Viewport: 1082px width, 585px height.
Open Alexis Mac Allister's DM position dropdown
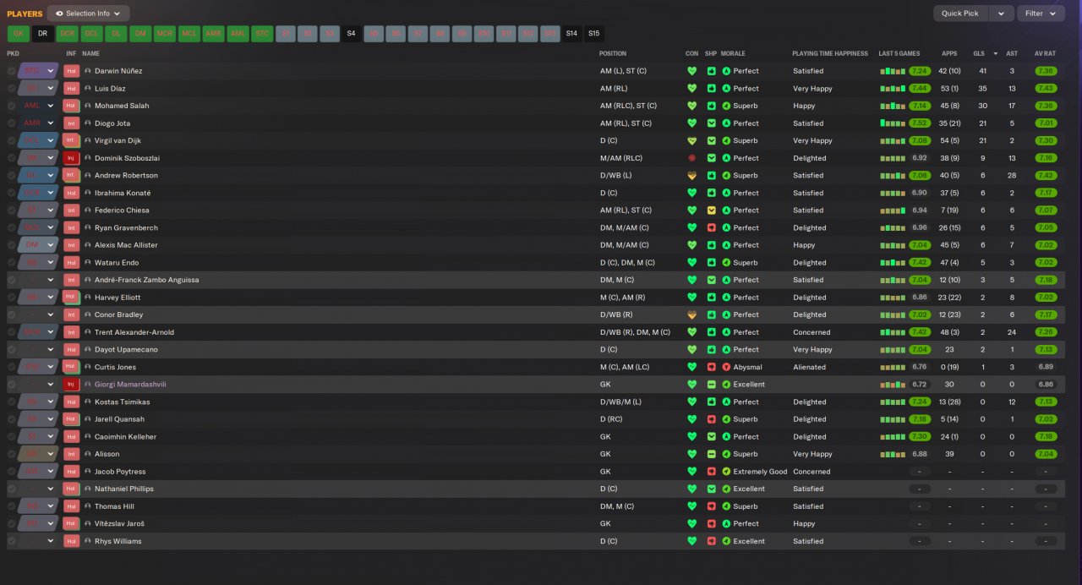click(38, 245)
